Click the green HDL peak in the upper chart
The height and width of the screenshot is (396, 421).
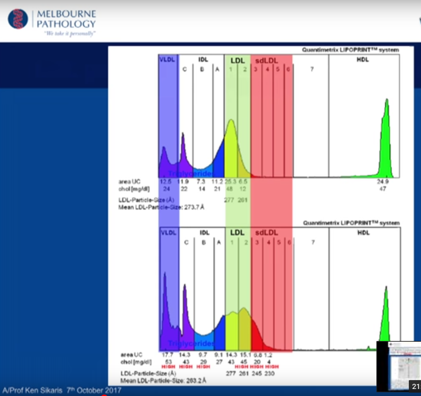pyautogui.click(x=386, y=140)
